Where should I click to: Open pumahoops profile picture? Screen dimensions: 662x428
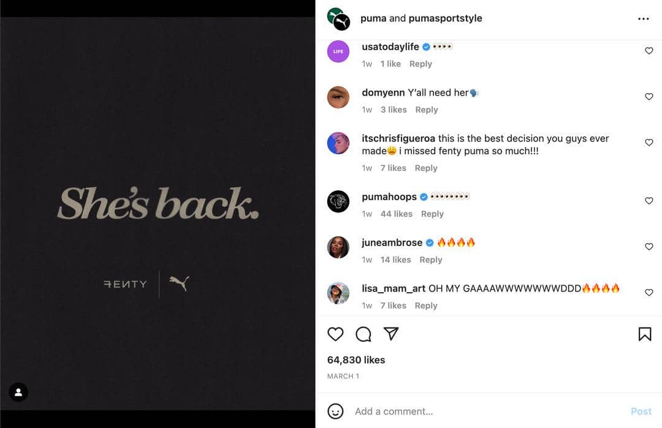(338, 201)
